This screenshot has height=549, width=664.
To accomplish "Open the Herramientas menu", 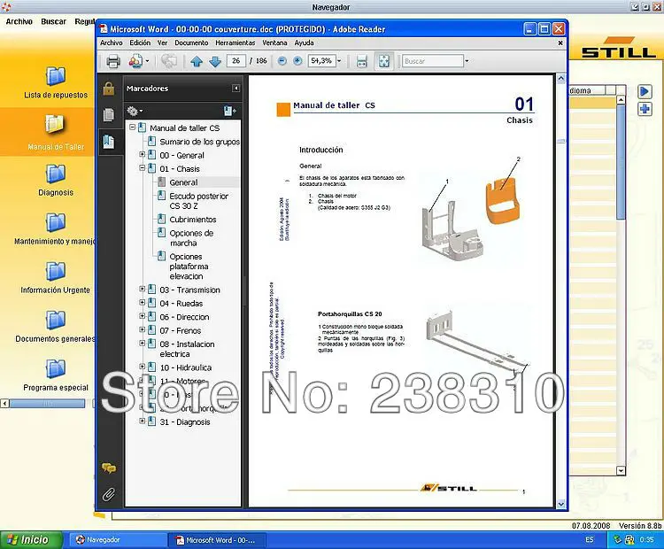I will point(235,43).
